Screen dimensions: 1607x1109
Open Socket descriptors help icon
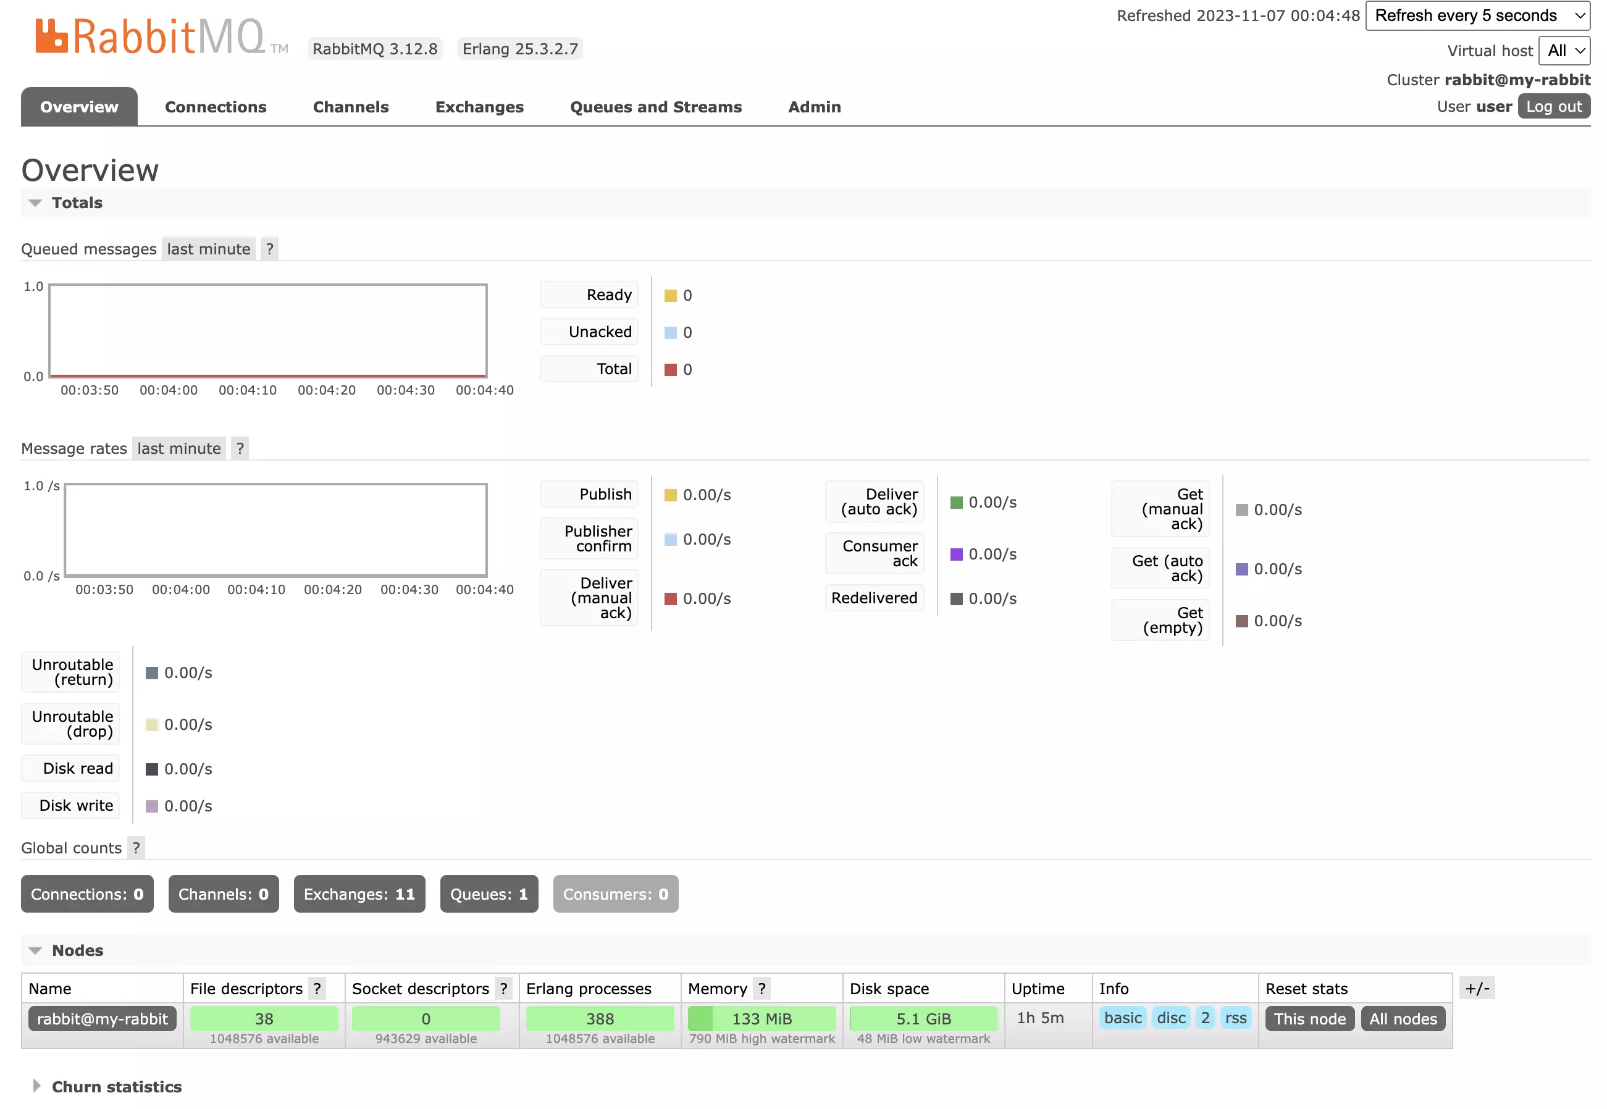pos(503,988)
